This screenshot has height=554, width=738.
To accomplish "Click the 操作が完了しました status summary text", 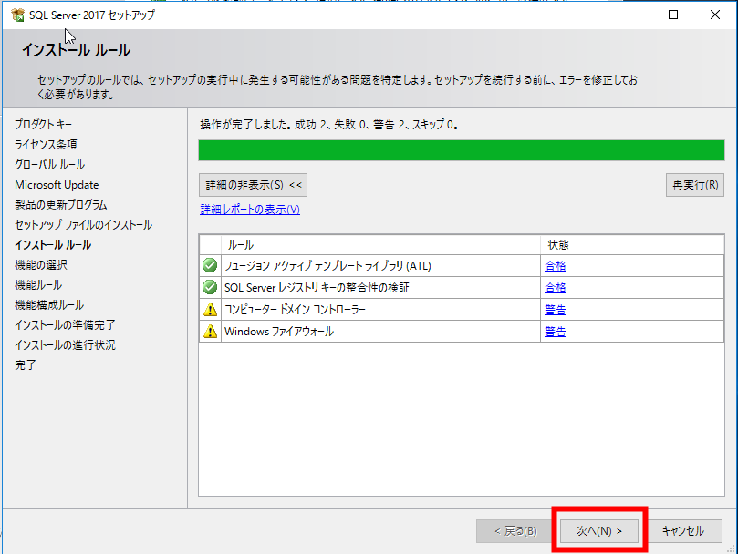I will tap(329, 125).
